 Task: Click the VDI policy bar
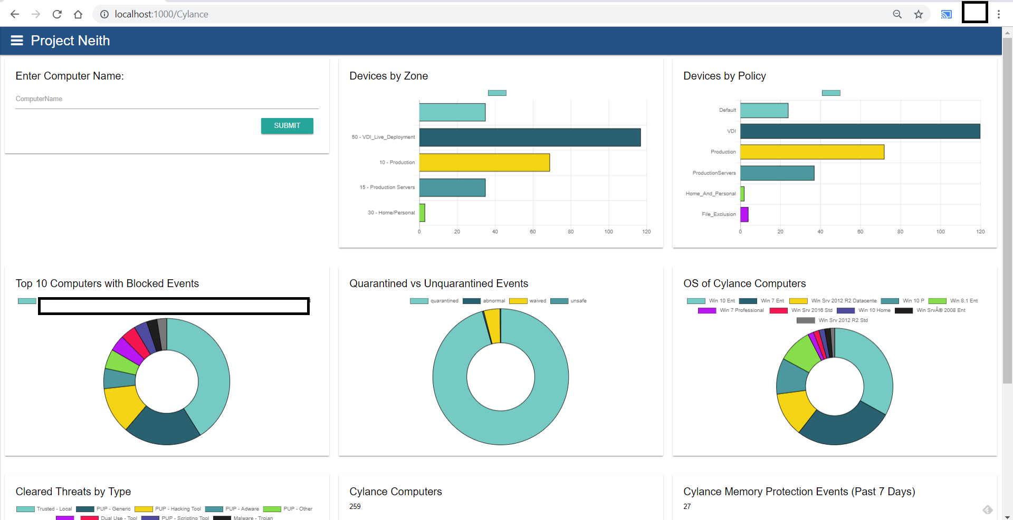860,131
